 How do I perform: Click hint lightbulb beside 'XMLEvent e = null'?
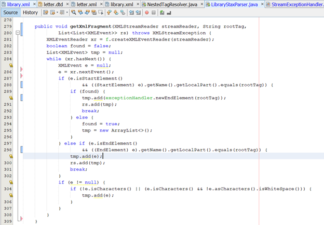click(11, 65)
